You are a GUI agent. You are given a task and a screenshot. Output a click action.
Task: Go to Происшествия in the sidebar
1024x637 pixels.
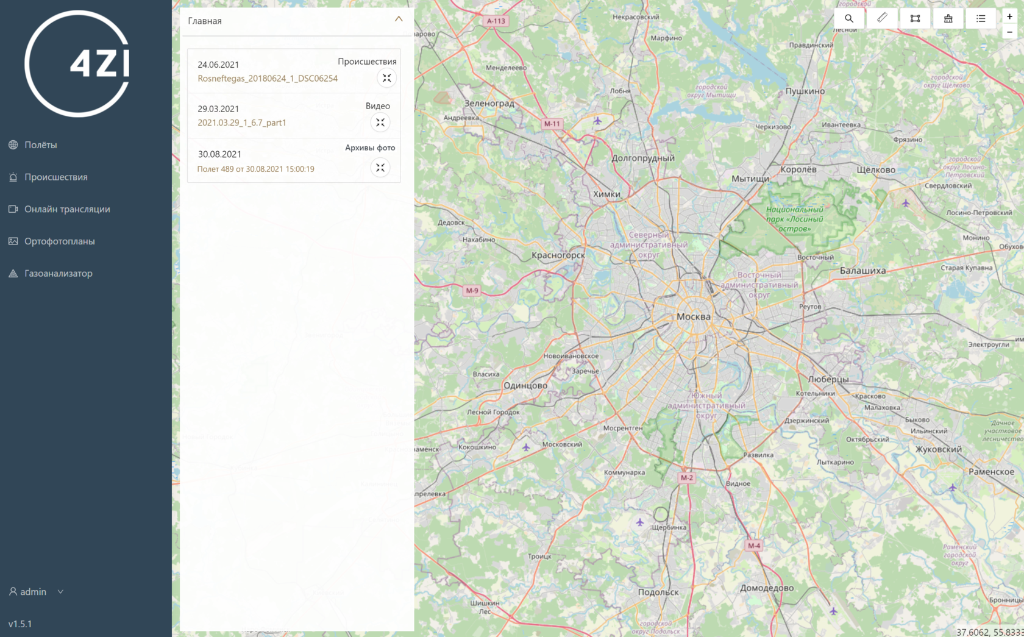coord(55,177)
